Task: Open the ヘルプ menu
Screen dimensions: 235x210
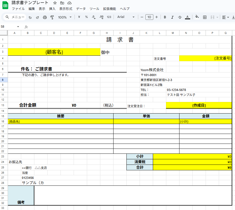Action: (x=125, y=9)
